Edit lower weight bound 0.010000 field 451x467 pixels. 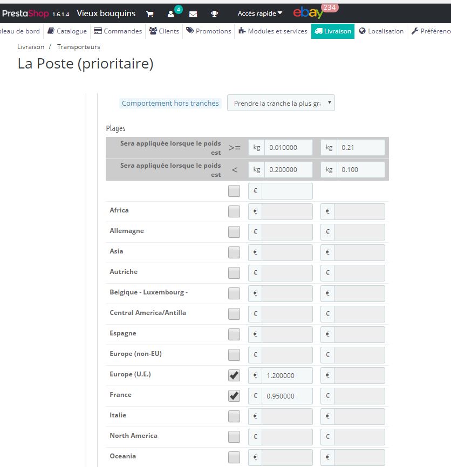coord(289,147)
